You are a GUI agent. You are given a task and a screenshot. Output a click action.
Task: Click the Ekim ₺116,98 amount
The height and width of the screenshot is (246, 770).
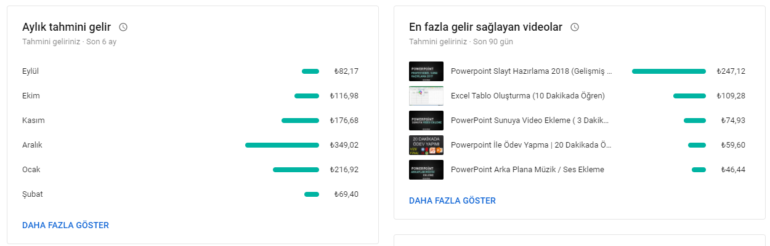click(344, 96)
